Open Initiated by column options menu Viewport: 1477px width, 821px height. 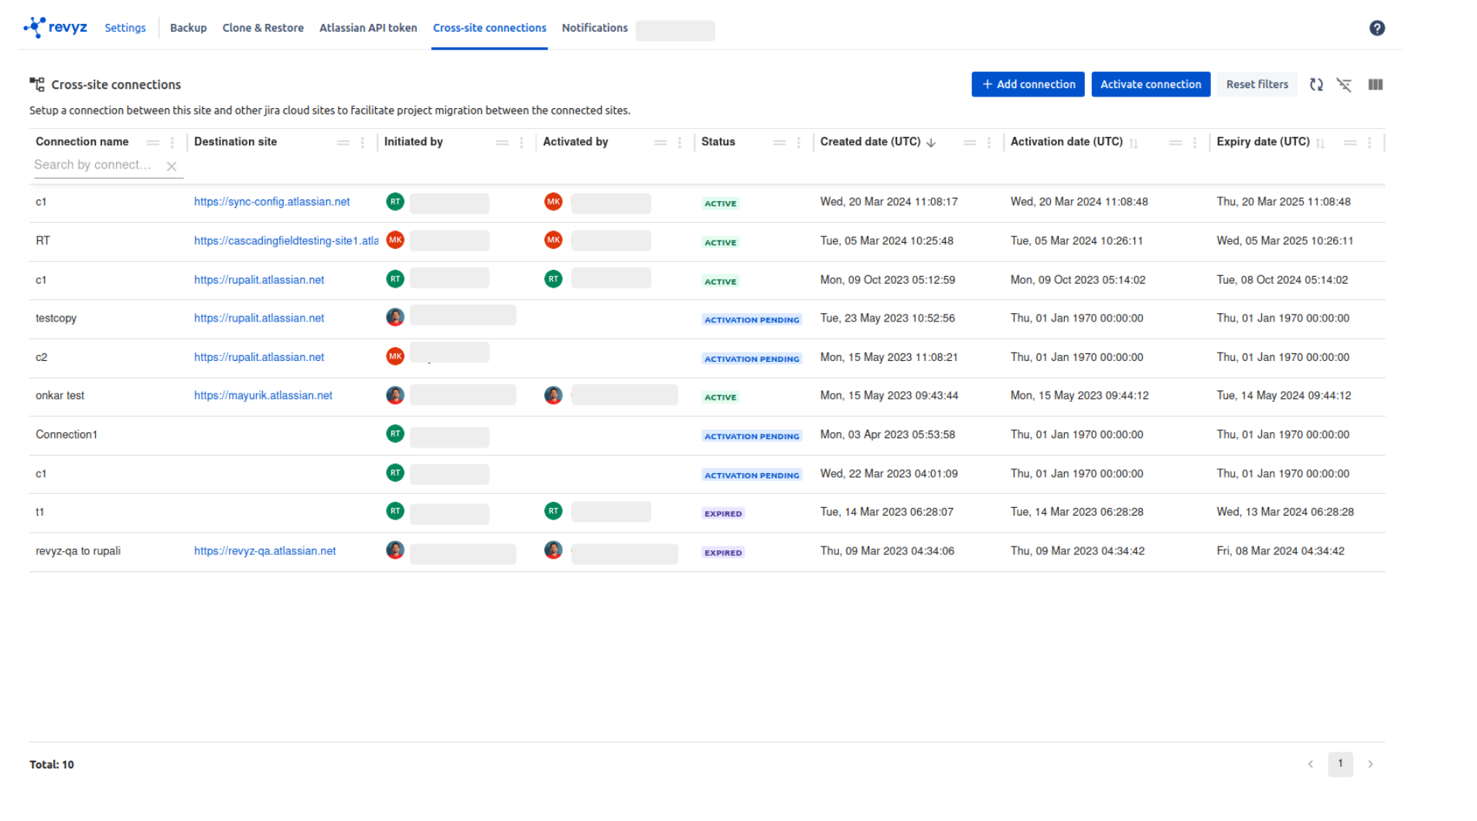click(x=522, y=142)
